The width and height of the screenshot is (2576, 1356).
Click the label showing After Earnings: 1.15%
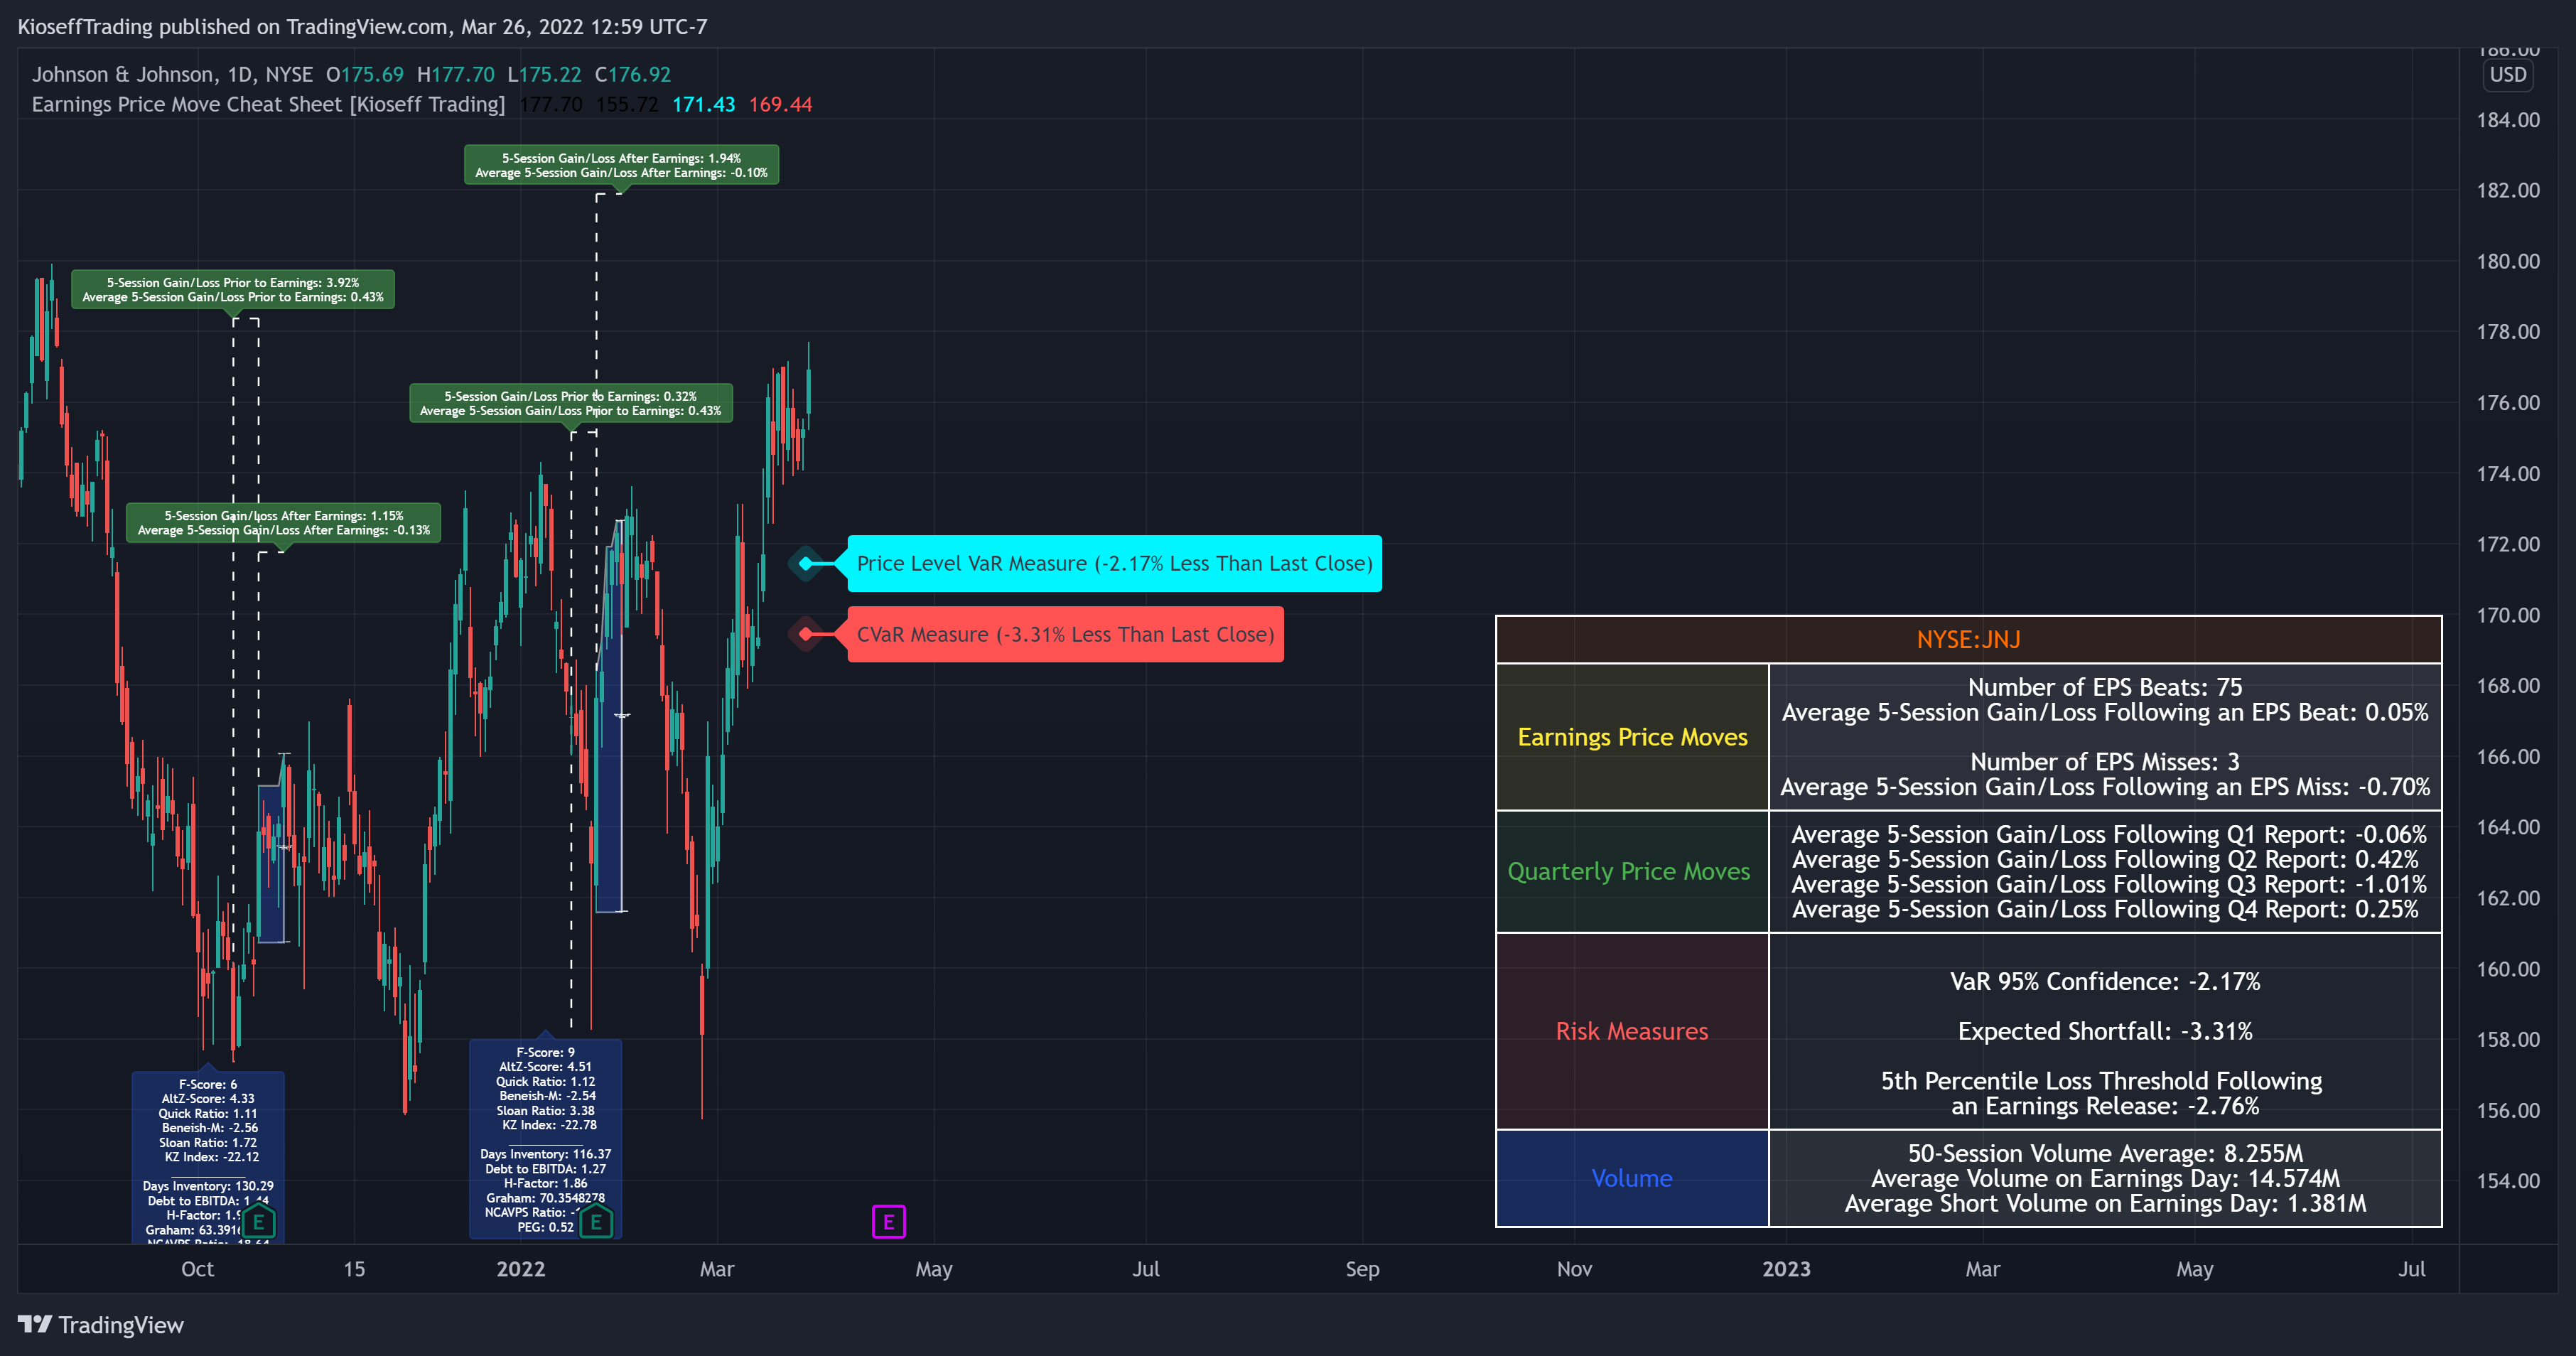coord(283,522)
